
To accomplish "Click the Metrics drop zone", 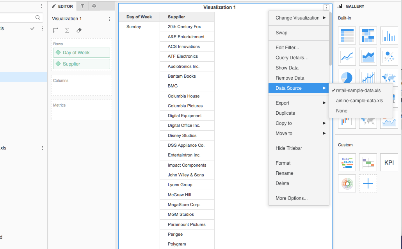I will [82, 110].
